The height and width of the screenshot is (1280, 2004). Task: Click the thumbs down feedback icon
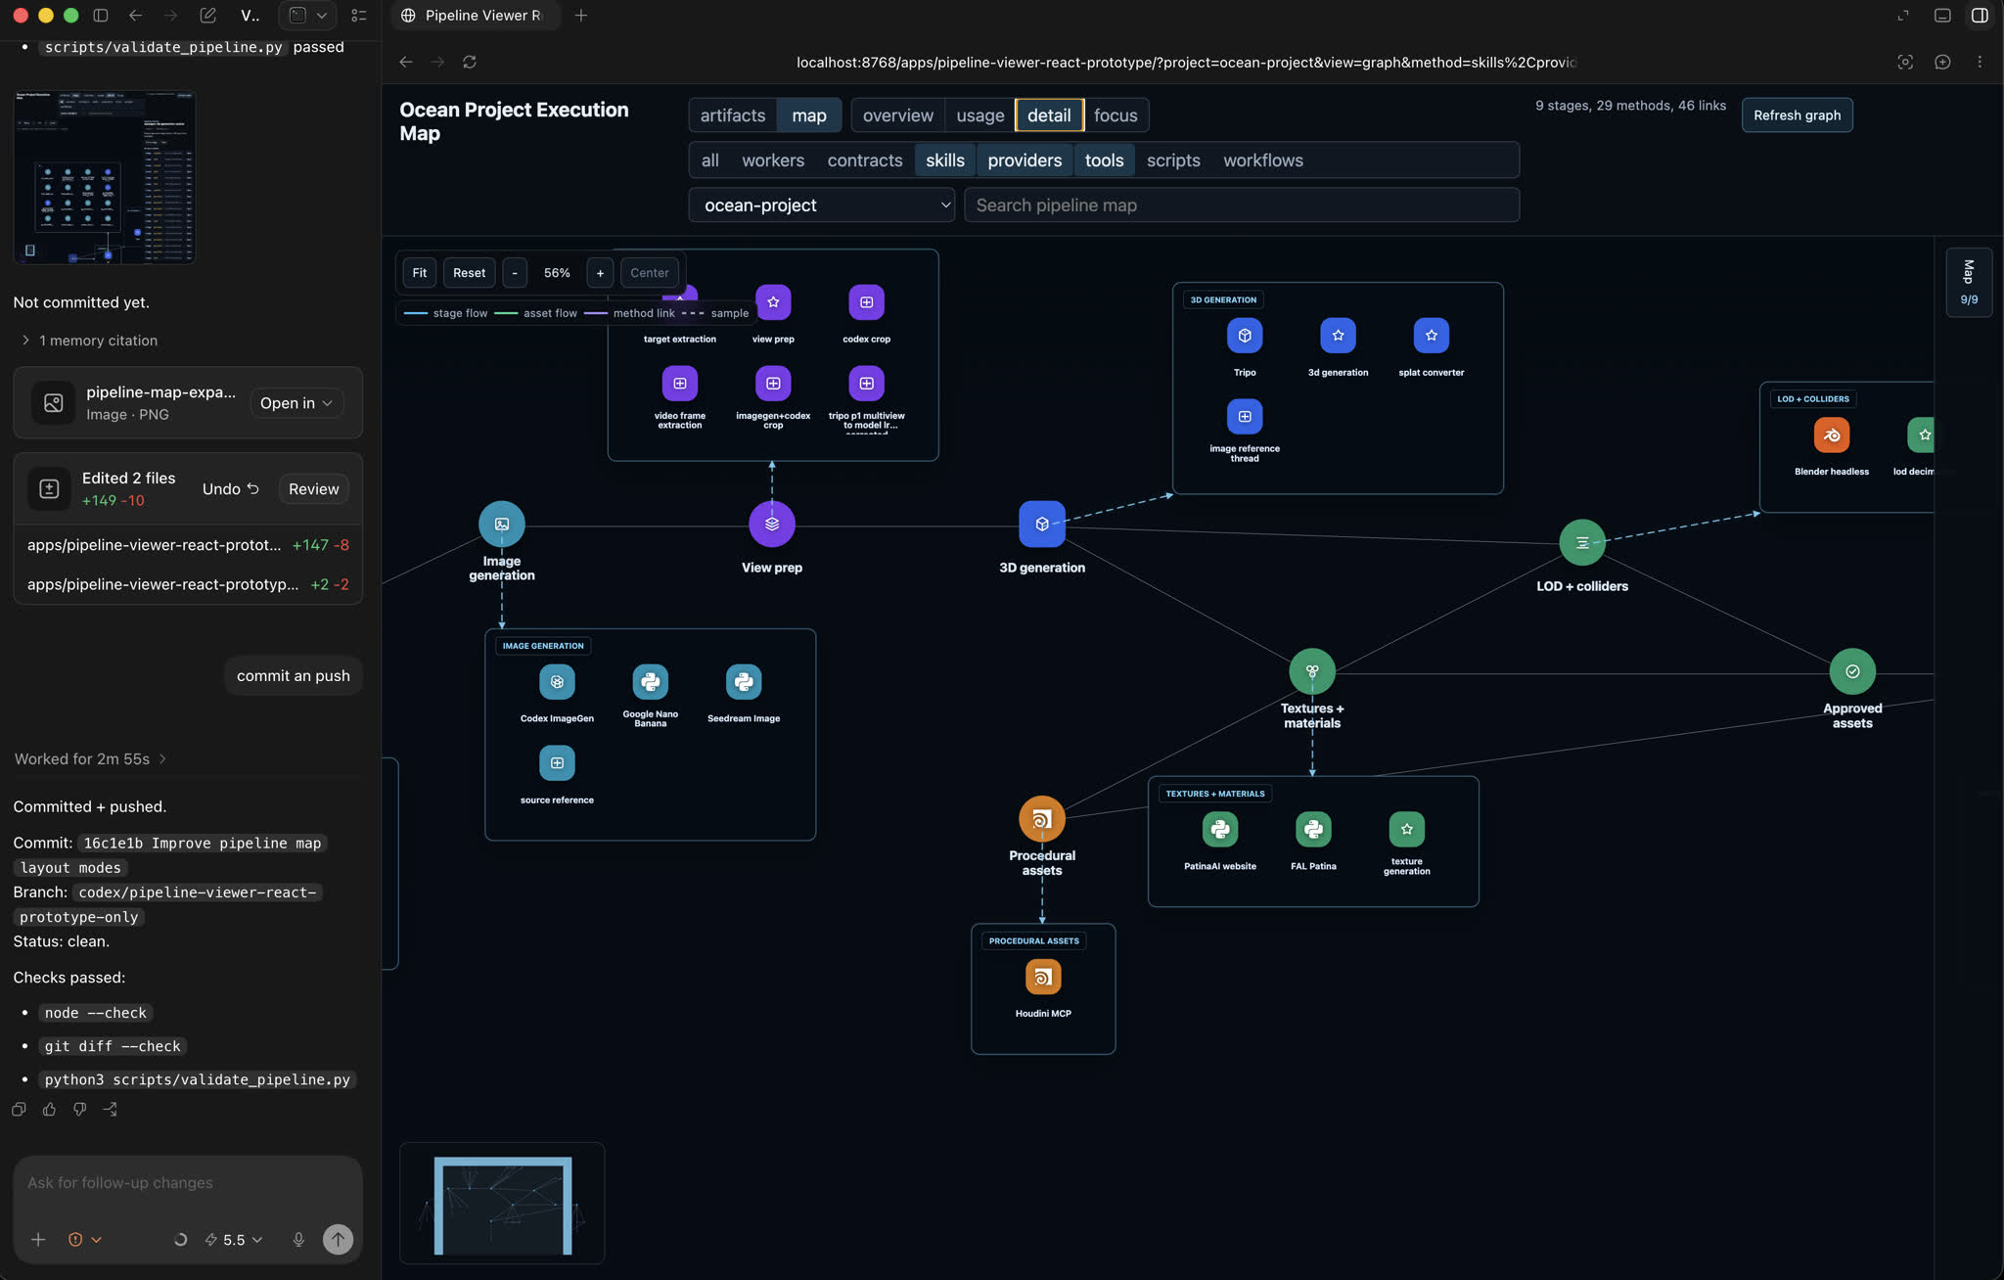tap(80, 1110)
